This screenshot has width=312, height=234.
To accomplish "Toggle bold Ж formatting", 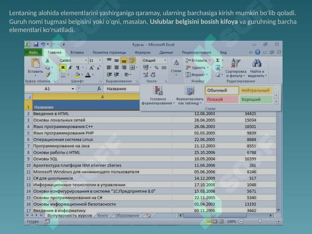I will click(x=63, y=68).
